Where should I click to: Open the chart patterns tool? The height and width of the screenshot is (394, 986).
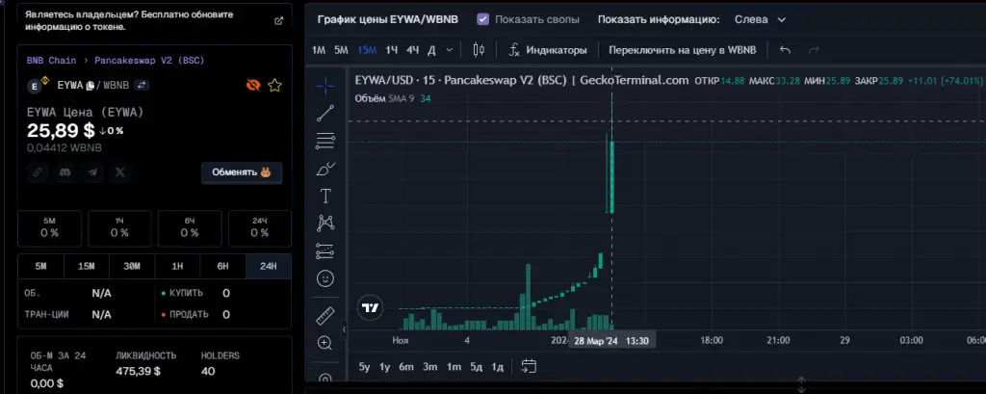click(325, 223)
